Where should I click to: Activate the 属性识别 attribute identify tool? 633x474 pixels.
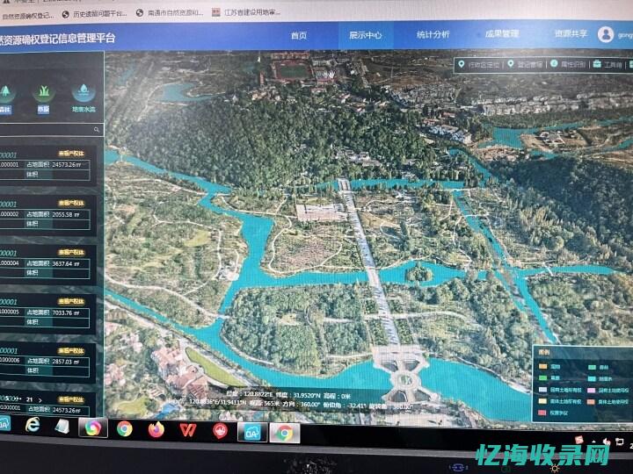point(569,64)
